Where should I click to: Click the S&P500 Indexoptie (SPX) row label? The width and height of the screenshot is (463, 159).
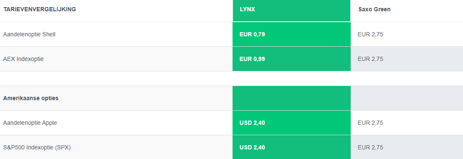click(x=37, y=148)
